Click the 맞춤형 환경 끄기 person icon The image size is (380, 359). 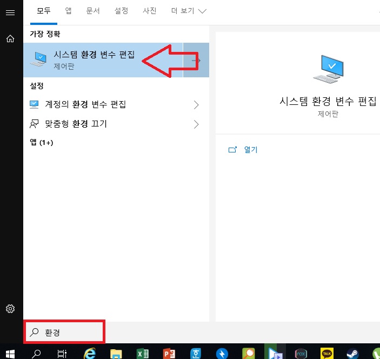(x=34, y=124)
